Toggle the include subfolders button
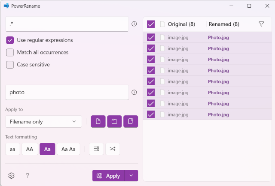The height and width of the screenshot is (186, 275). (131, 121)
